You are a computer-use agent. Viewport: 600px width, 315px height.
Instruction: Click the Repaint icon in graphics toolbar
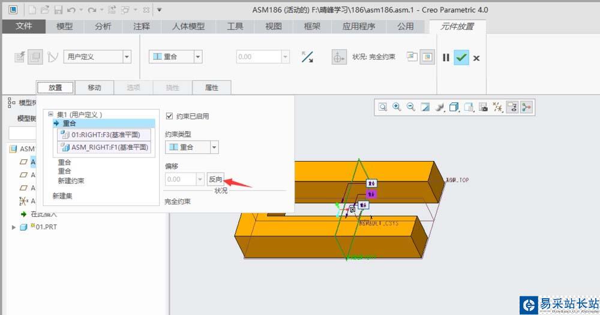coord(425,107)
